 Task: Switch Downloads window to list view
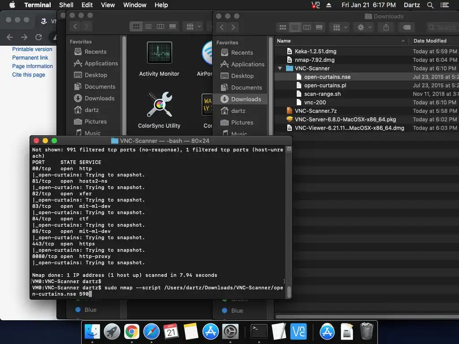(x=295, y=27)
